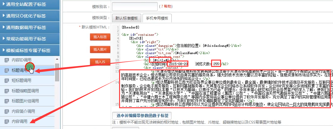The height and width of the screenshot is (129, 333).
Task: Click the icon beside 短标题调用
Action: [7, 81]
